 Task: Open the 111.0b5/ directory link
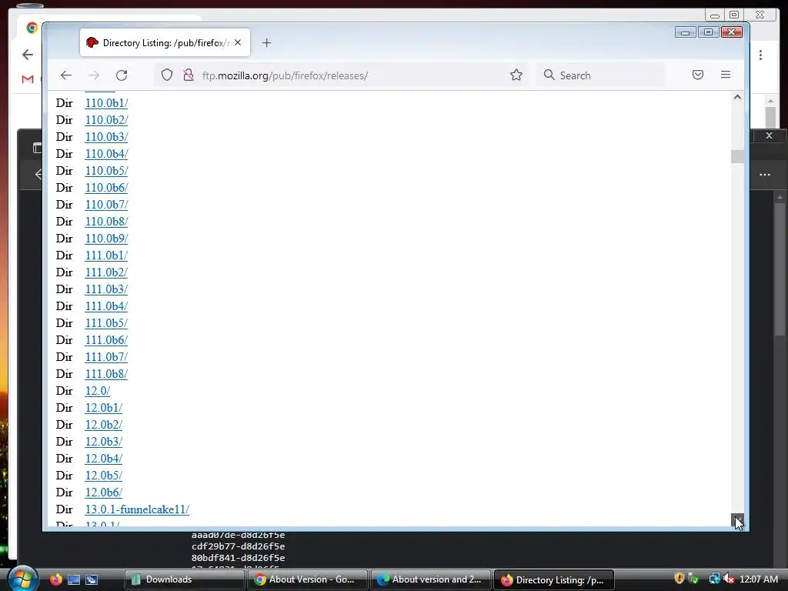(106, 323)
